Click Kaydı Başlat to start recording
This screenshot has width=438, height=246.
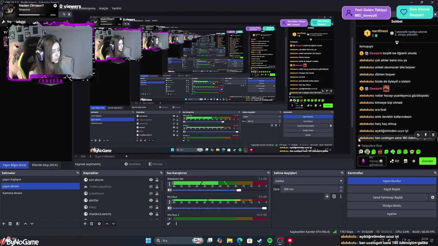392,189
